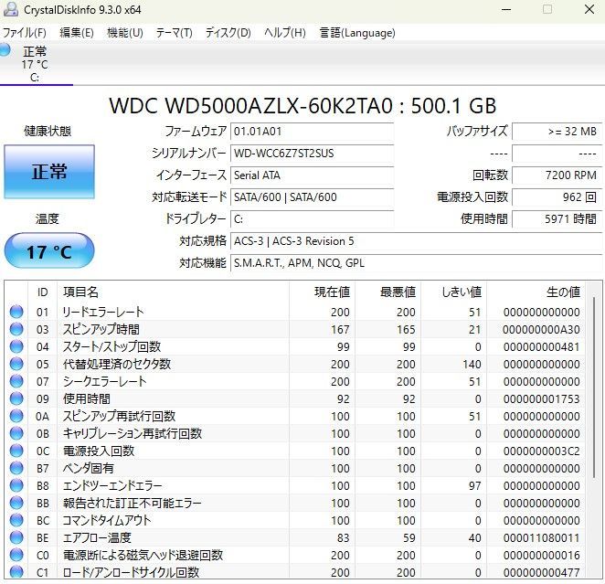Click the しきい値 column header
Viewport: 605px width, 584px height.
454,292
